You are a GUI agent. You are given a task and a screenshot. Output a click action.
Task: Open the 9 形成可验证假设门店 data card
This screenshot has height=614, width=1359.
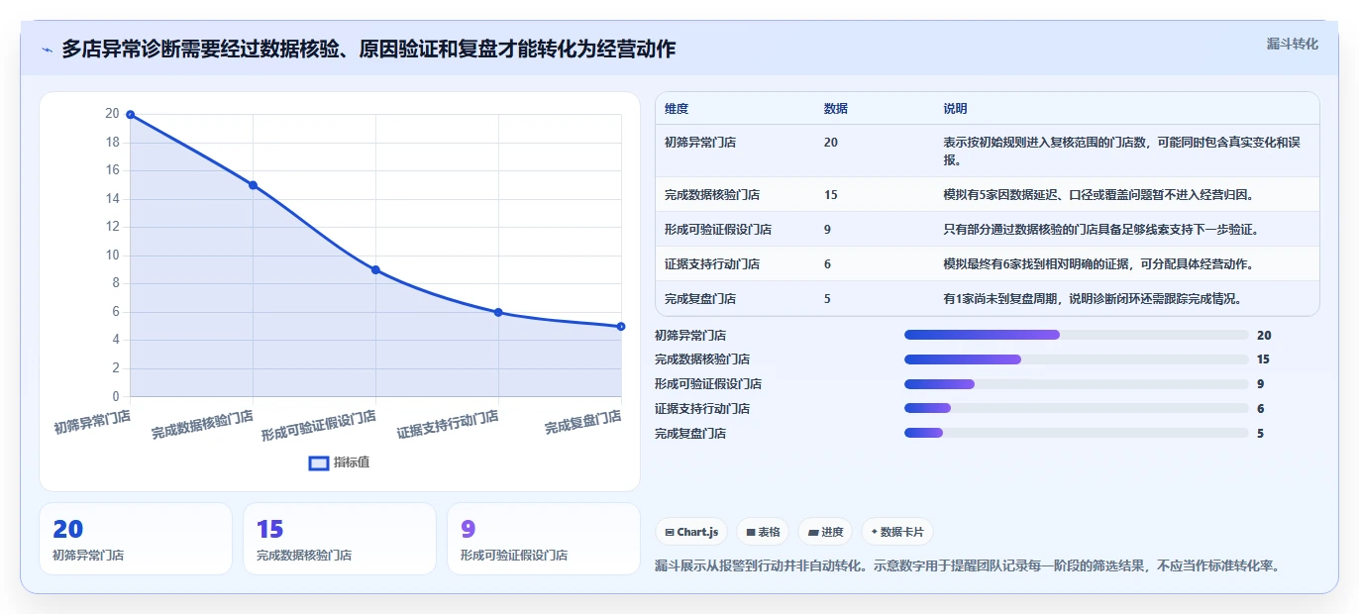[544, 539]
